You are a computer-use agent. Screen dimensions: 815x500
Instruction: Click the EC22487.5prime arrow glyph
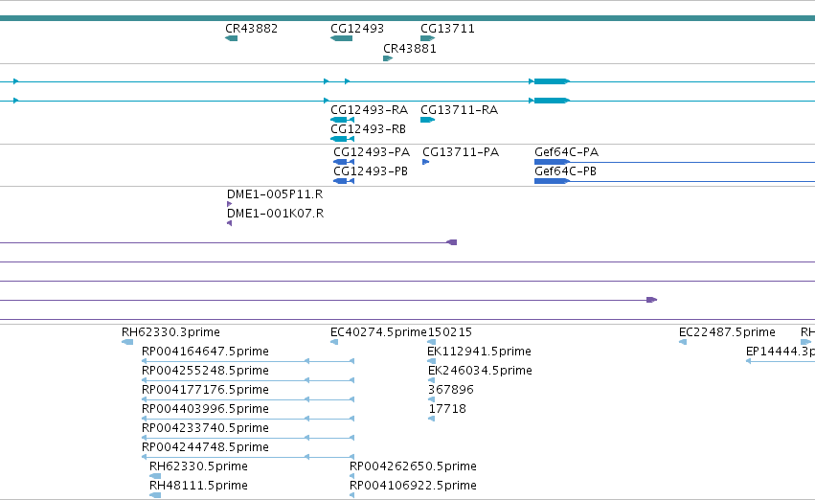683,342
